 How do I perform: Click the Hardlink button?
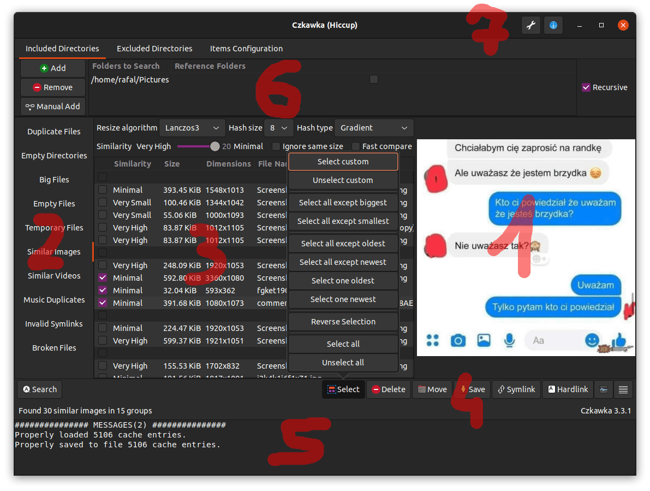(568, 389)
